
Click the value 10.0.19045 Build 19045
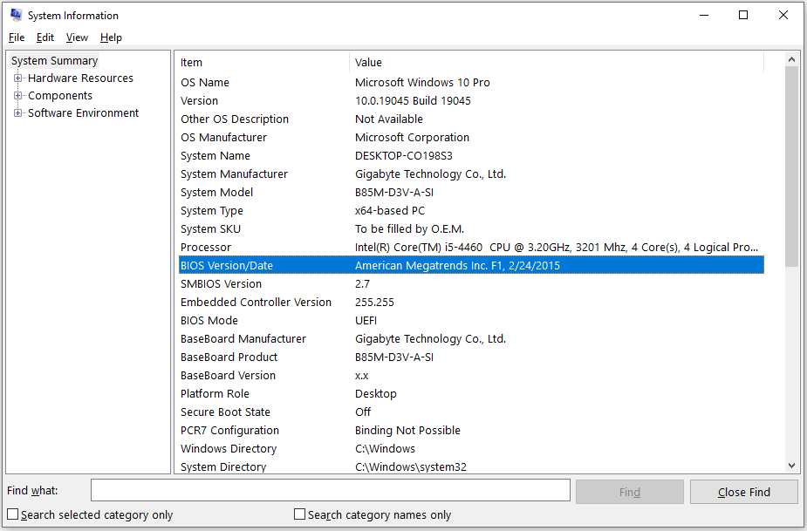pyautogui.click(x=413, y=101)
